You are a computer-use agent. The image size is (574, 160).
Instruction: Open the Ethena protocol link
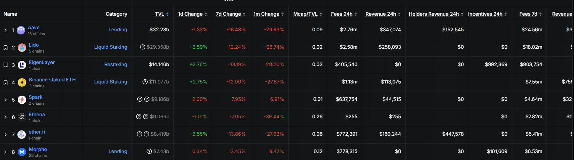tap(37, 114)
